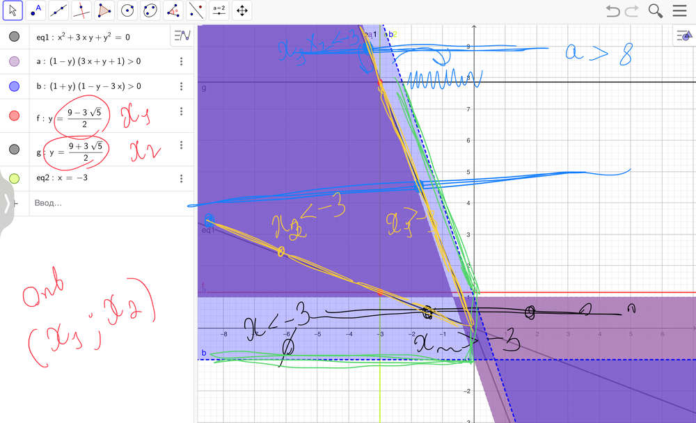The width and height of the screenshot is (696, 423).
Task: Select the Slider tool (a=2)
Action: [219, 10]
